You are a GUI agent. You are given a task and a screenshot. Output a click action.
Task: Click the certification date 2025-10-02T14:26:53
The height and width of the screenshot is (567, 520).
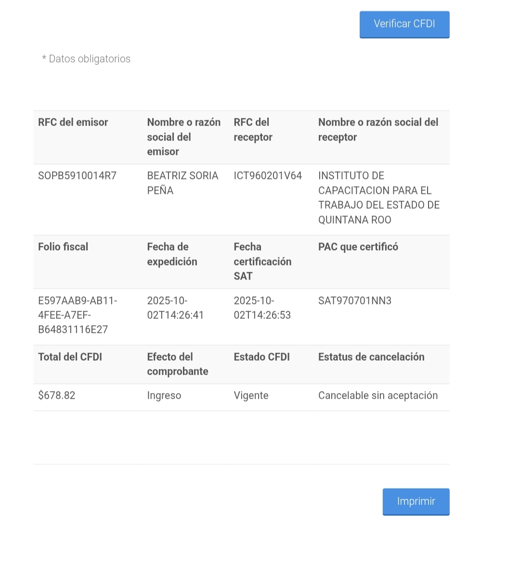tap(262, 308)
